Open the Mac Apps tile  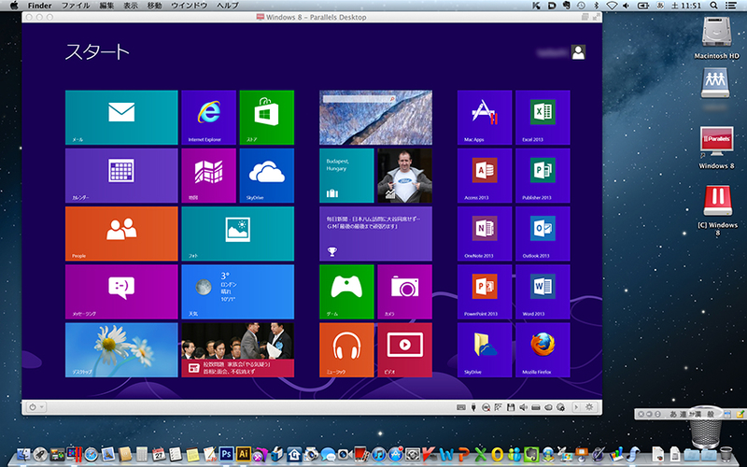coord(485,118)
